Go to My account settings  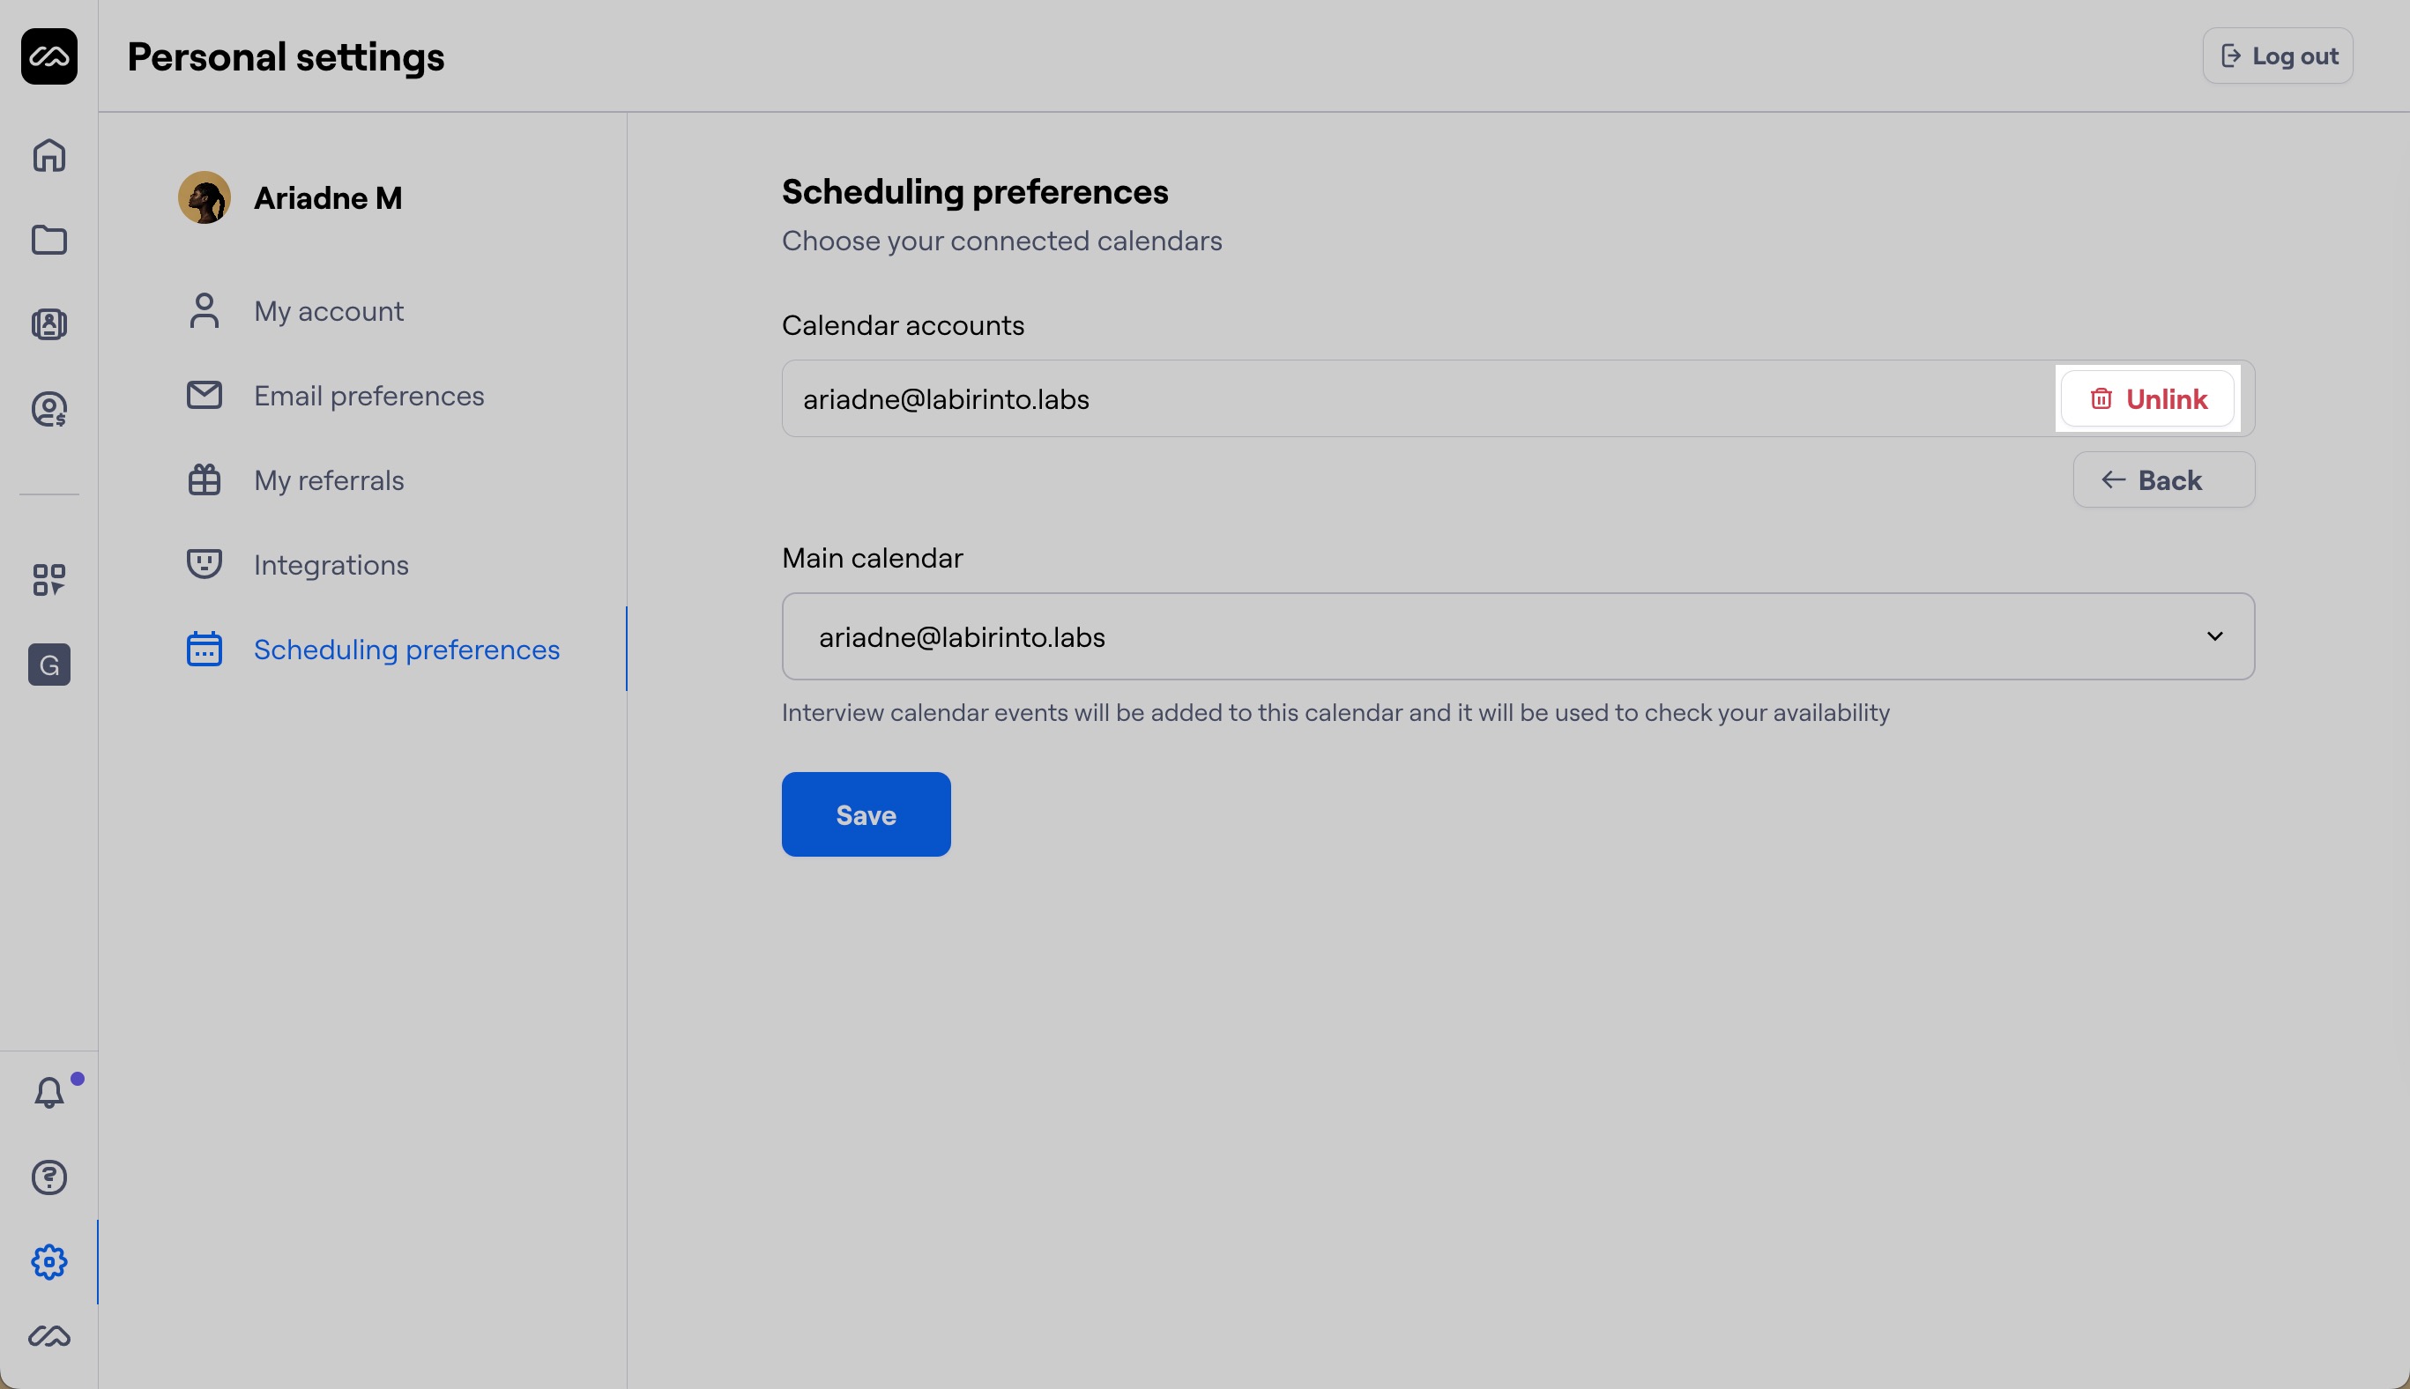328,311
